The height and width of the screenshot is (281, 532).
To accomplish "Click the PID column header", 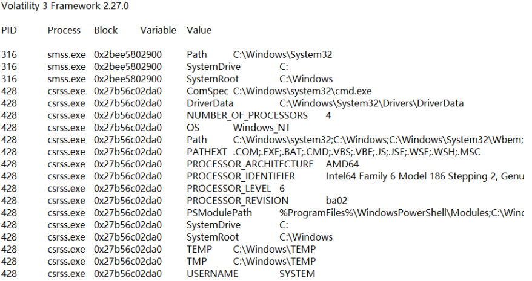I will coord(9,30).
